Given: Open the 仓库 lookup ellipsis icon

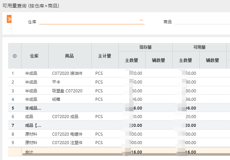Looking at the screenshot, I should (142, 20).
